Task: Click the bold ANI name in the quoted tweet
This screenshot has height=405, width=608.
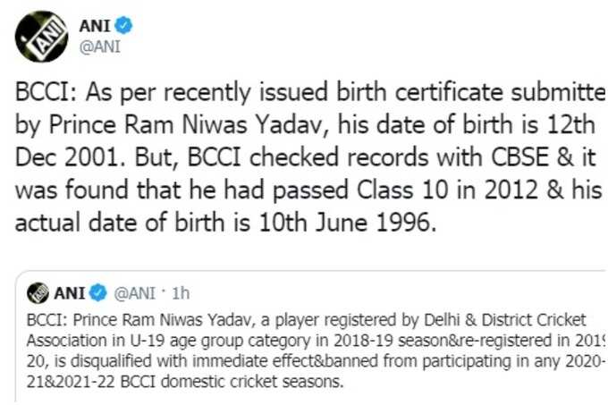Action: 70,293
